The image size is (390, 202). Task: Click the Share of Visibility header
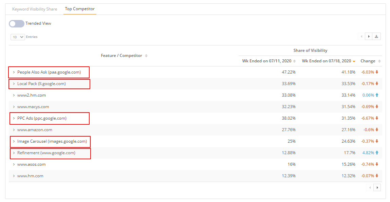[310, 50]
